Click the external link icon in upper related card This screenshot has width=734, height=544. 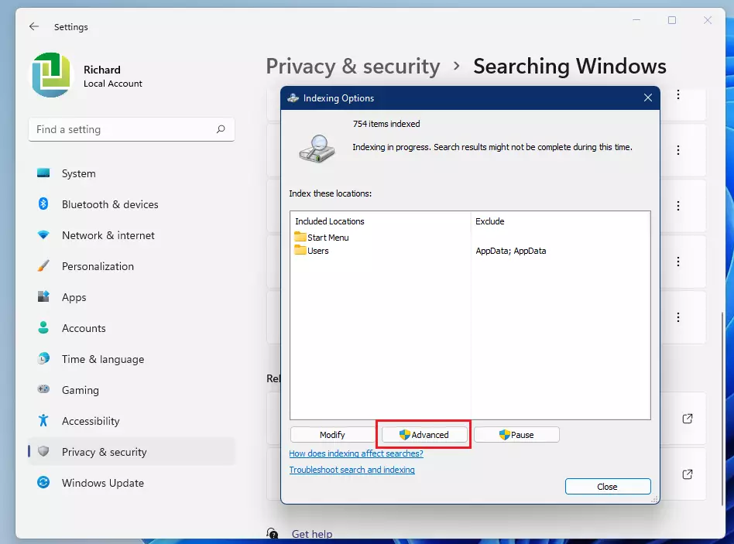tap(688, 418)
